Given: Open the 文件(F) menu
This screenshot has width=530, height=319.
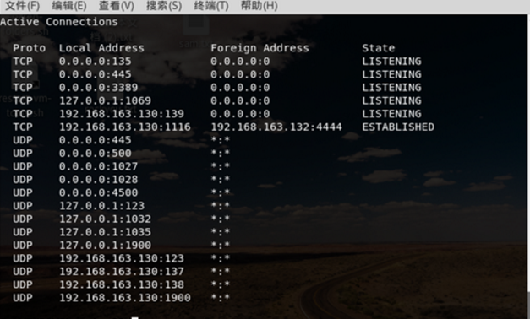Looking at the screenshot, I should [22, 6].
